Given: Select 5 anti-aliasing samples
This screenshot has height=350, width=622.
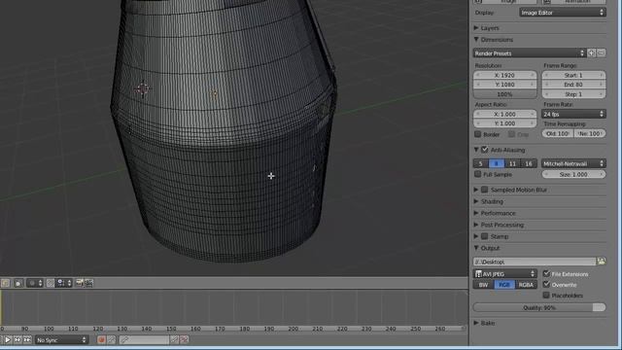Looking at the screenshot, I should tap(481, 163).
